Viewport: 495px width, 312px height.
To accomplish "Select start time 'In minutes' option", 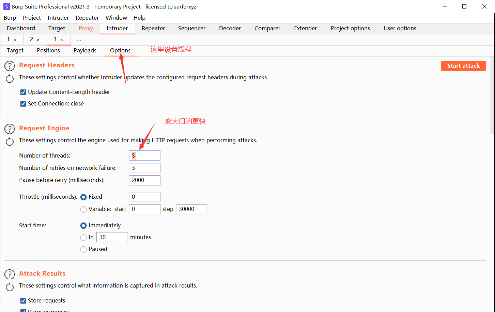I will (x=83, y=237).
